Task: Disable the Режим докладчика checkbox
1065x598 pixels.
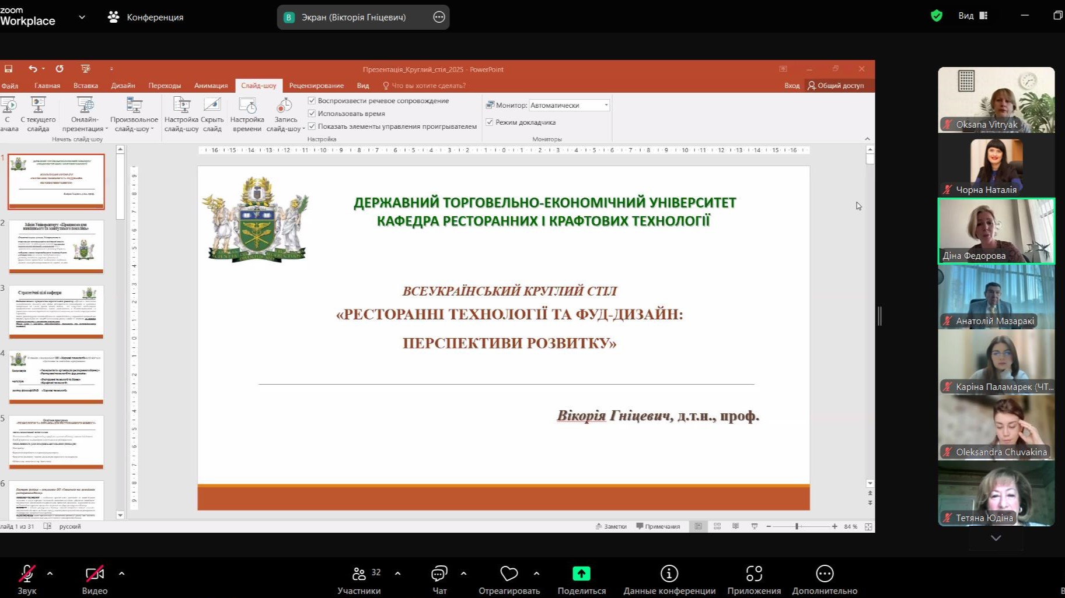Action: click(490, 122)
